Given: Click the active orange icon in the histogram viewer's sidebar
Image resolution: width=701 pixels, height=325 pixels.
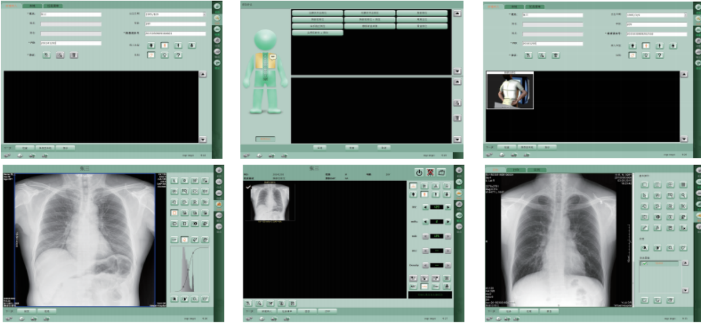Looking at the screenshot, I should click(218, 204).
